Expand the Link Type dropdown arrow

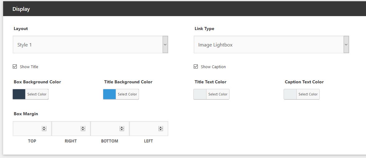coord(346,44)
